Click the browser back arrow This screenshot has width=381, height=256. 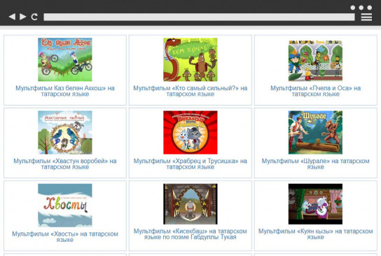[12, 17]
